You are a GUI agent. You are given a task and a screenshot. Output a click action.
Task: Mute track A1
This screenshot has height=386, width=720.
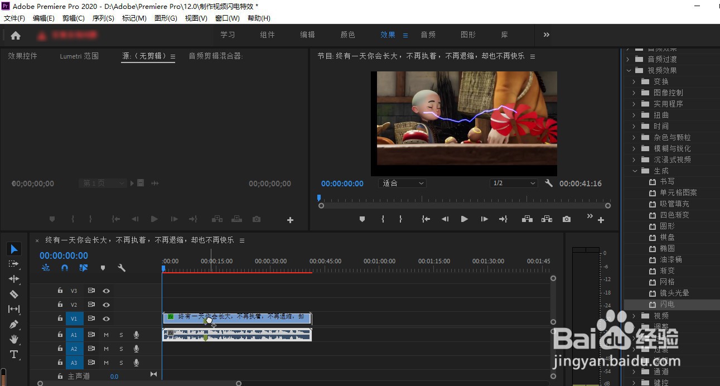click(x=106, y=335)
